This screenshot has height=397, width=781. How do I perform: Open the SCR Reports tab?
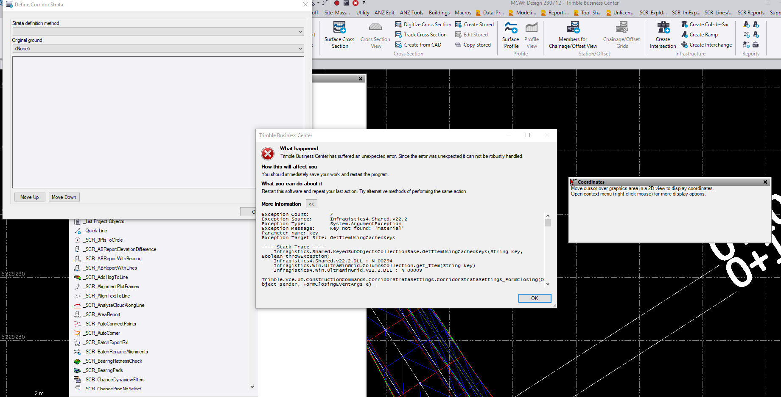point(751,13)
